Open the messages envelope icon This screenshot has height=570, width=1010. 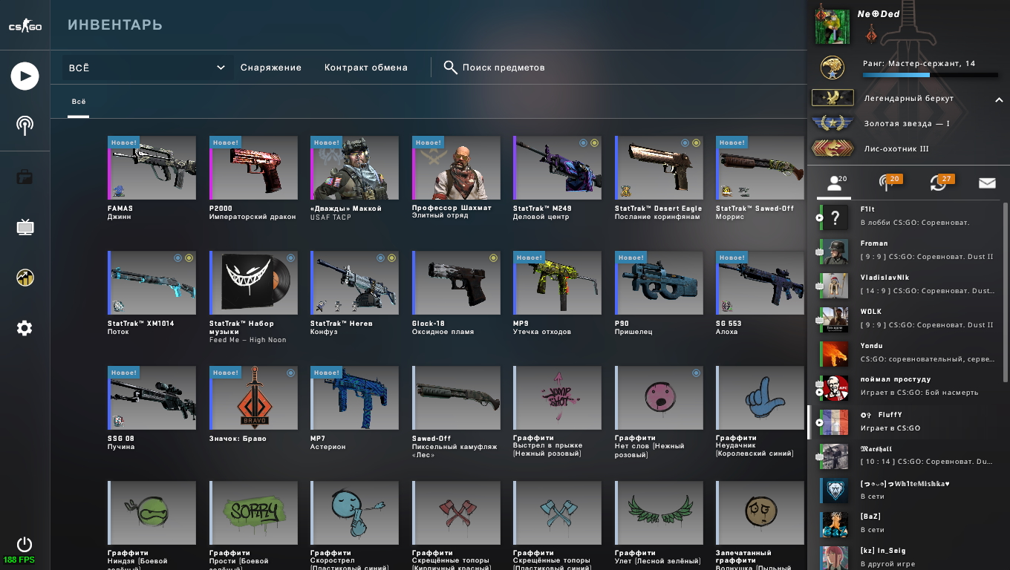point(987,183)
